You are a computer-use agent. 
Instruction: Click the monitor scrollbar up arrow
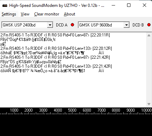[x=149, y=35]
